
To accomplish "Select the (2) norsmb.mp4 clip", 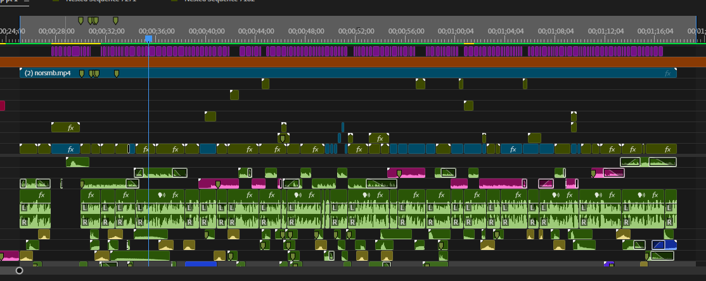I will (x=348, y=73).
